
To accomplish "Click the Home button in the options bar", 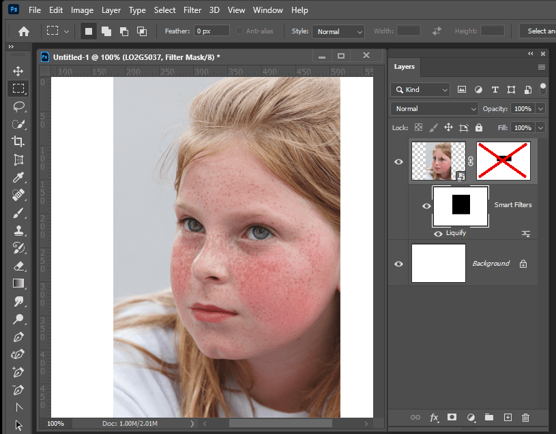I will pos(24,31).
